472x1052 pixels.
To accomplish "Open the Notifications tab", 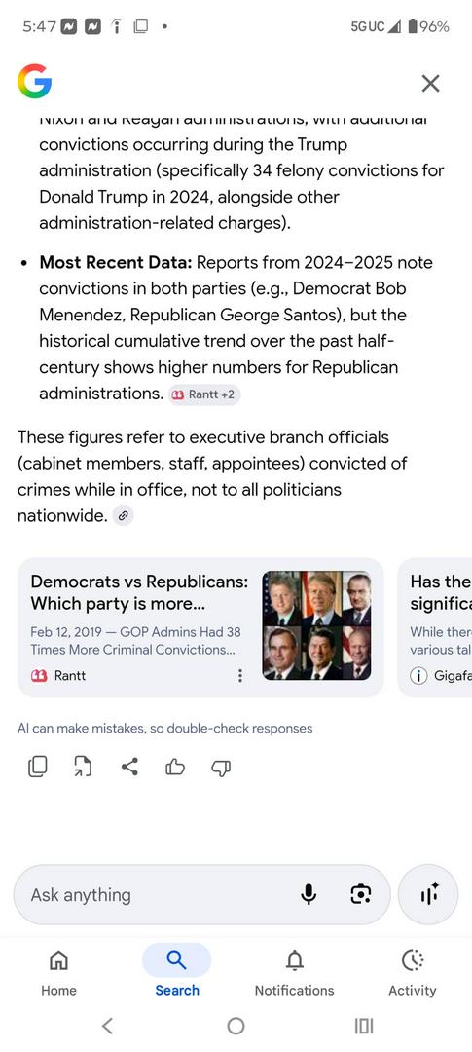I will [294, 972].
